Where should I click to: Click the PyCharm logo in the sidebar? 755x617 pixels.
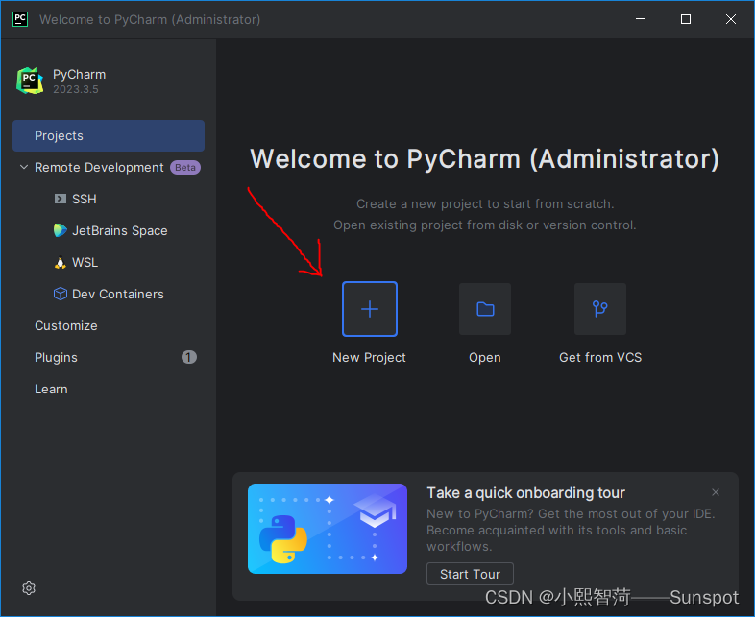click(30, 81)
